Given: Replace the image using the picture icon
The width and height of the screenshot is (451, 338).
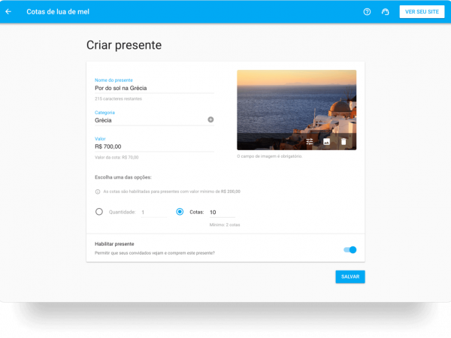Looking at the screenshot, I should 326,141.
